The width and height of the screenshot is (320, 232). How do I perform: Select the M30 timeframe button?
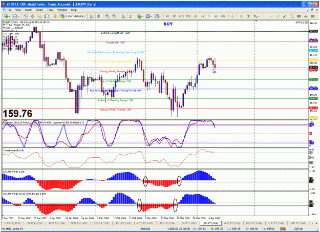[x=188, y=16]
